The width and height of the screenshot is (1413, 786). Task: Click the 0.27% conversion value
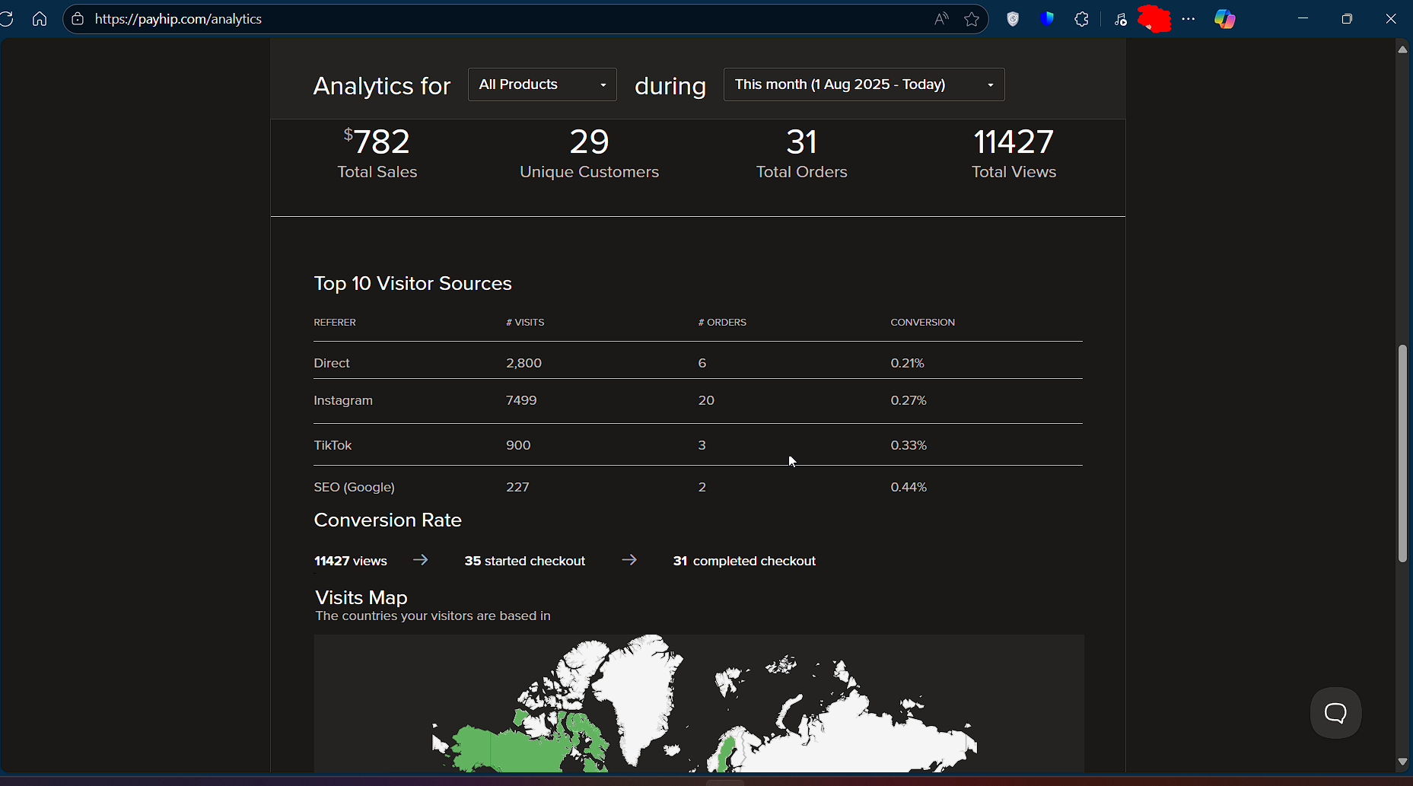coord(909,400)
